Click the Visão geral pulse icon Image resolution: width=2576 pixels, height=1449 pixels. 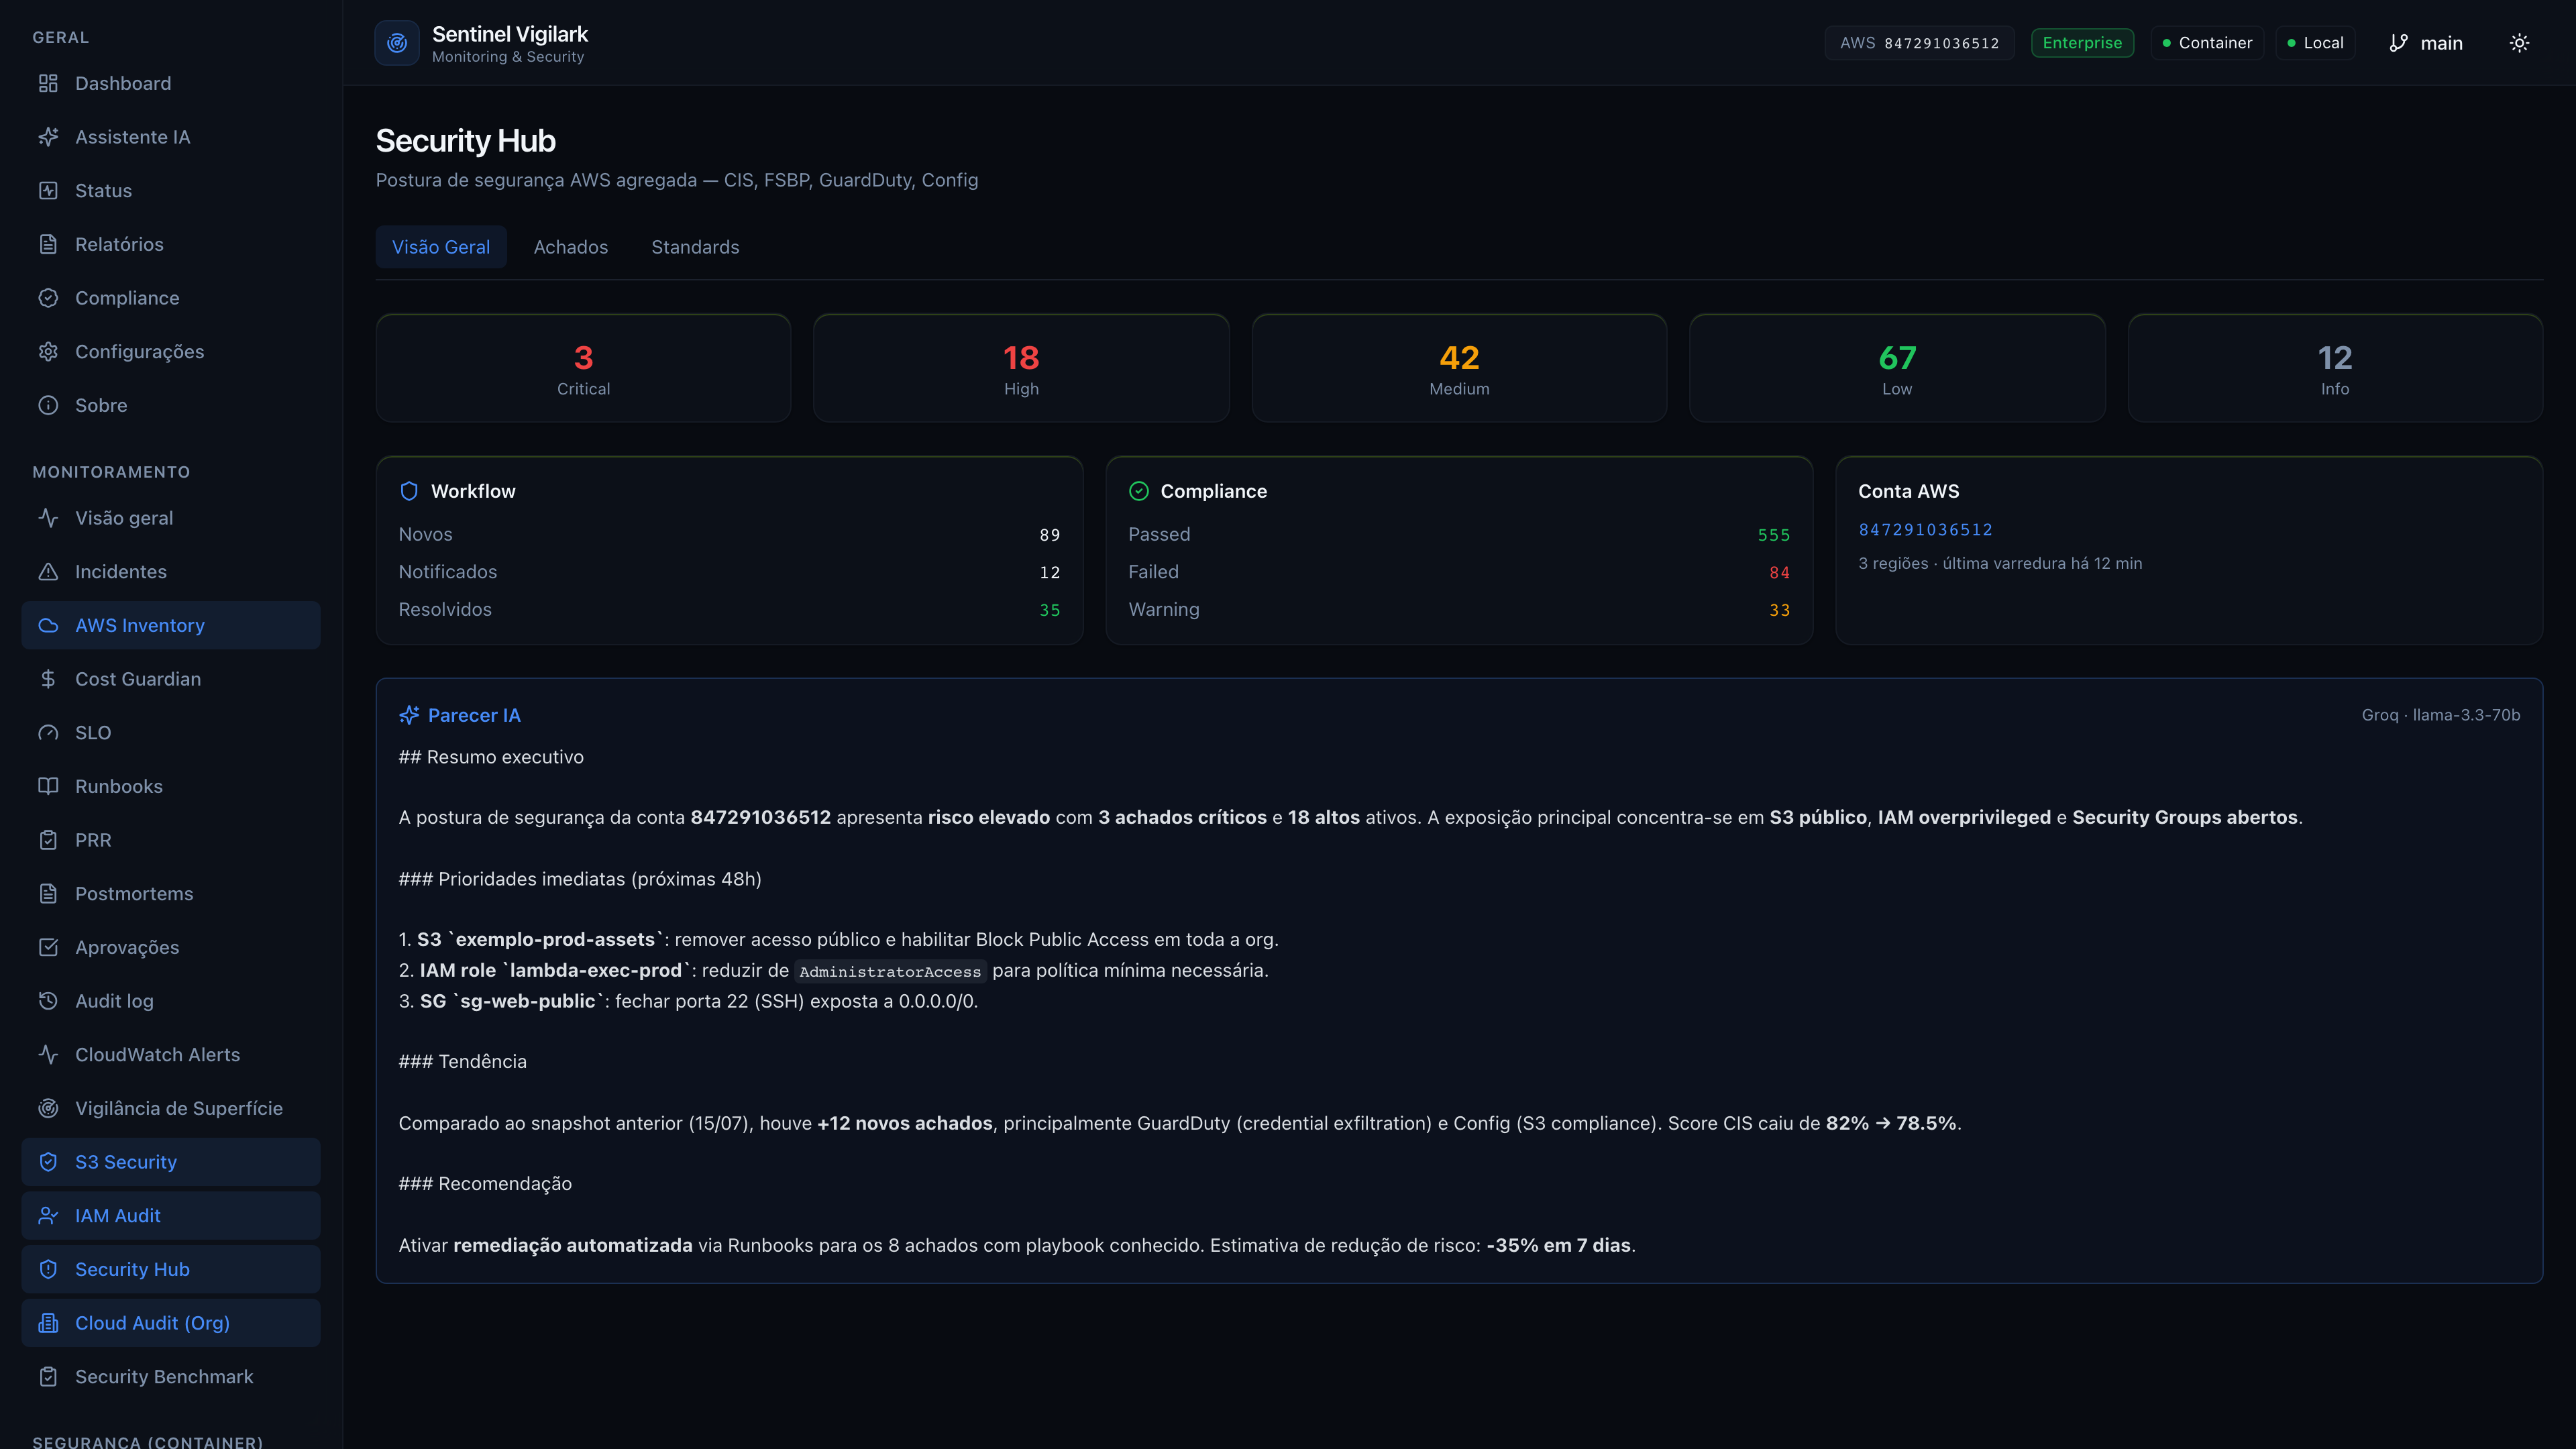click(48, 518)
